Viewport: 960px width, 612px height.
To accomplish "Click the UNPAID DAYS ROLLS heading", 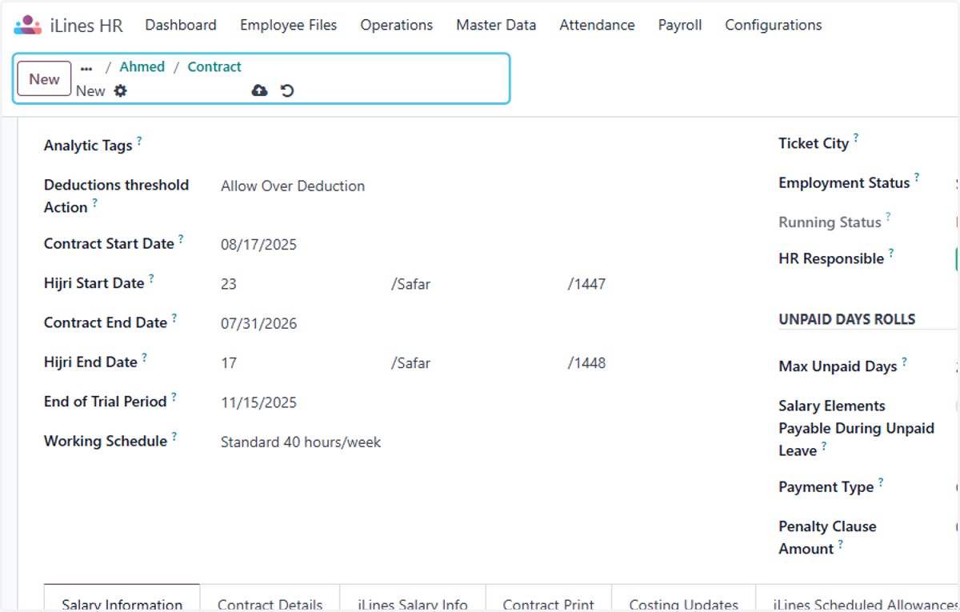I will pos(847,319).
